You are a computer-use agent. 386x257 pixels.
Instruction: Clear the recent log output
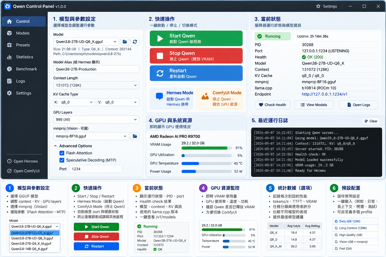pyautogui.click(x=371, y=121)
